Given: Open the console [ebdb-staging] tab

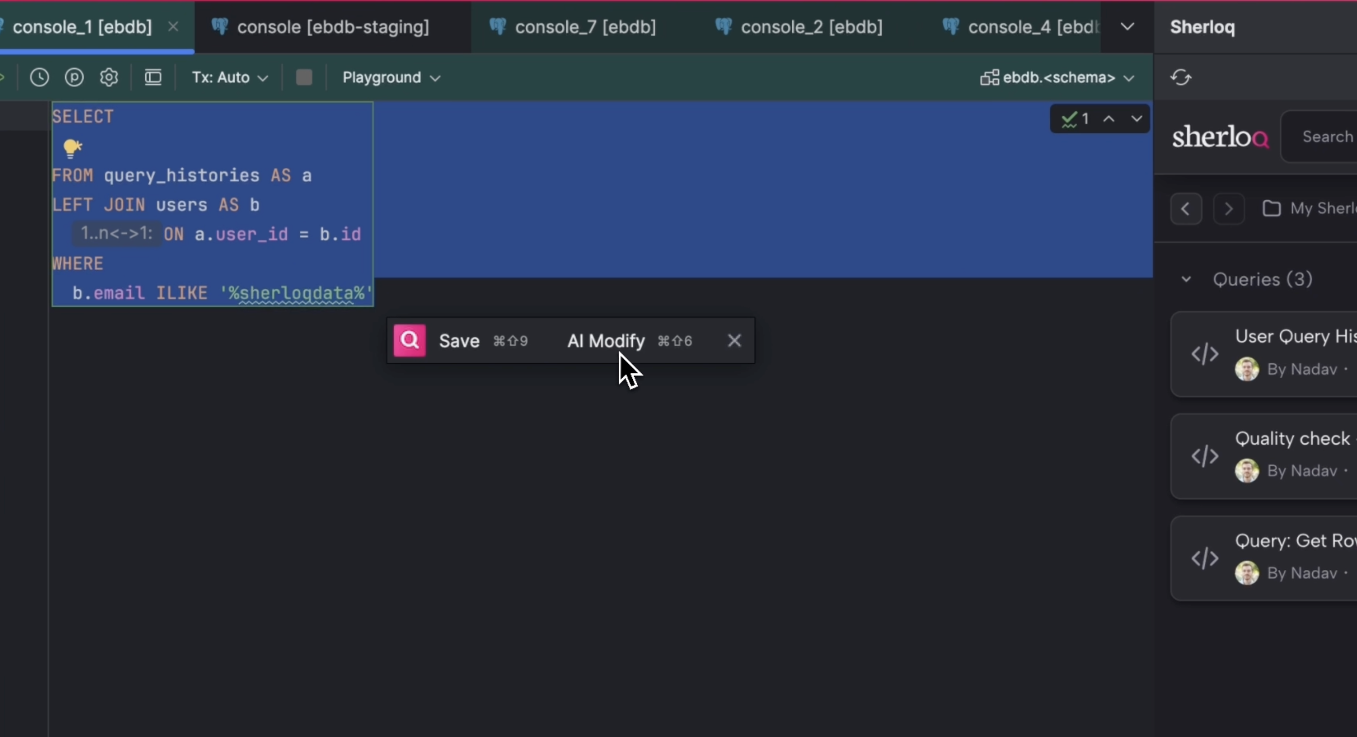Looking at the screenshot, I should (x=332, y=26).
